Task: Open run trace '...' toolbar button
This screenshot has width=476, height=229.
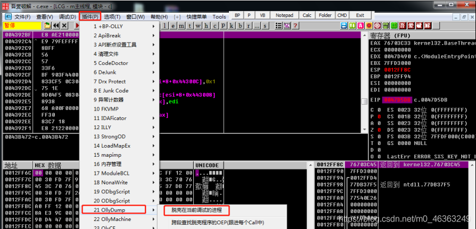Action: [257, 26]
